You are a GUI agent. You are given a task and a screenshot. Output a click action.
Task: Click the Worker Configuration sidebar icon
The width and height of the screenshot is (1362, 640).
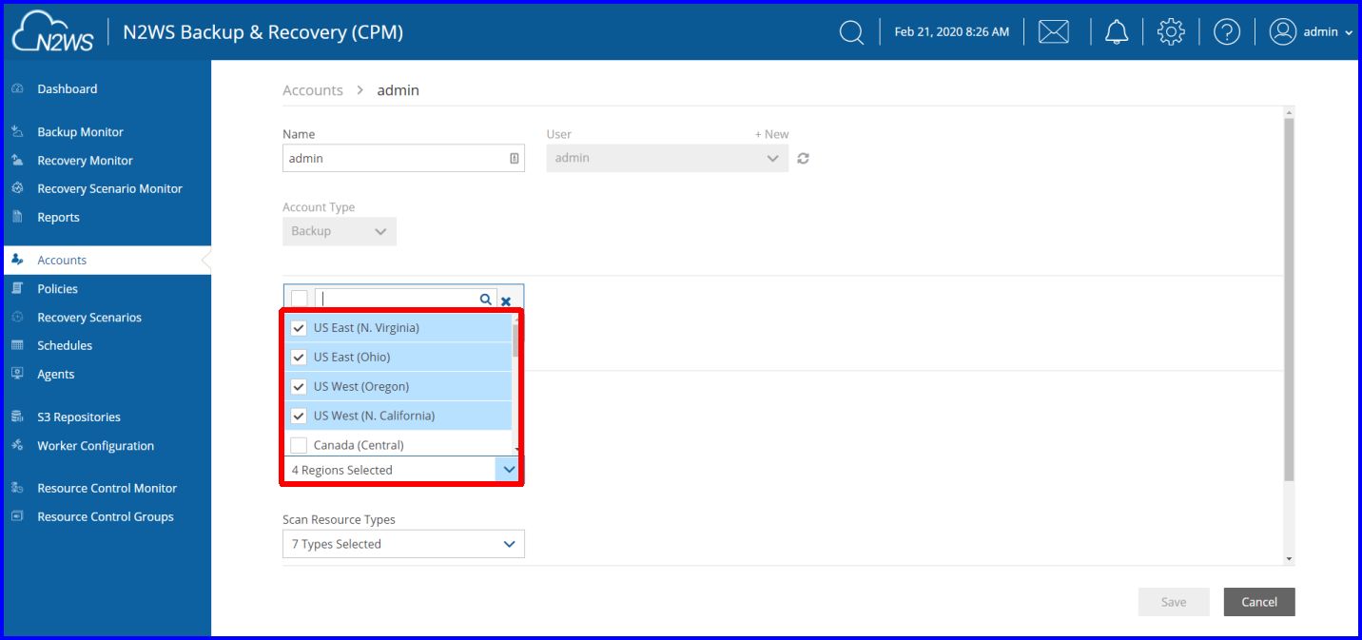(17, 445)
